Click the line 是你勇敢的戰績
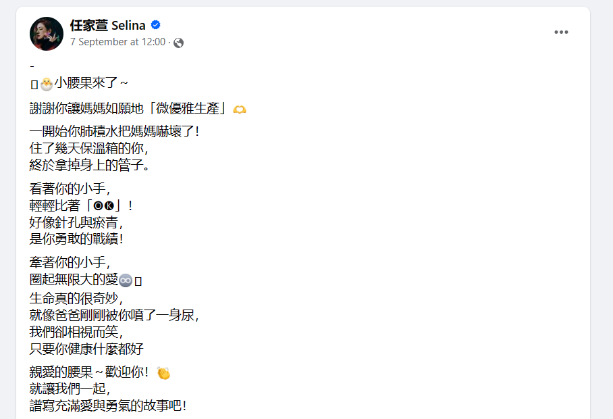Image resolution: width=613 pixels, height=419 pixels. 77,239
